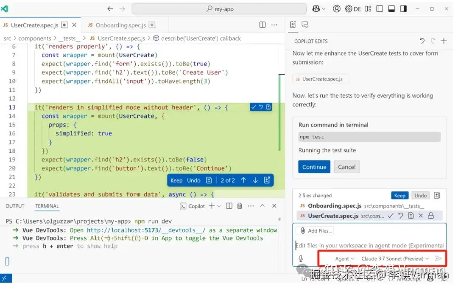Kill terminal with trash icon
The image size is (458, 289).
240,206
